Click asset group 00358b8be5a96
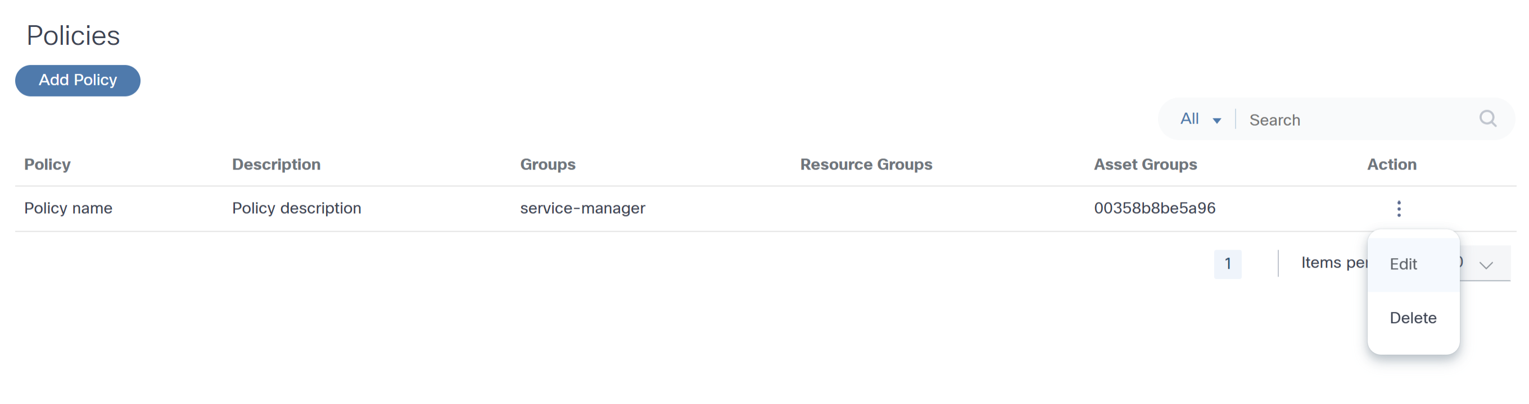 [1155, 209]
